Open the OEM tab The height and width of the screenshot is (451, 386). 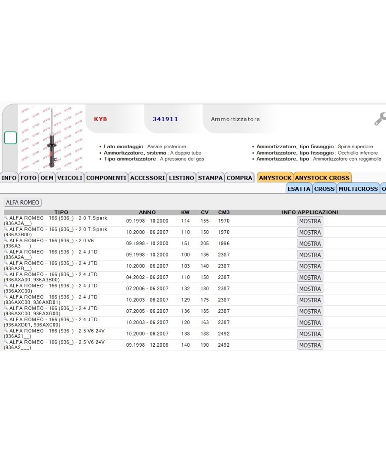[x=47, y=178]
